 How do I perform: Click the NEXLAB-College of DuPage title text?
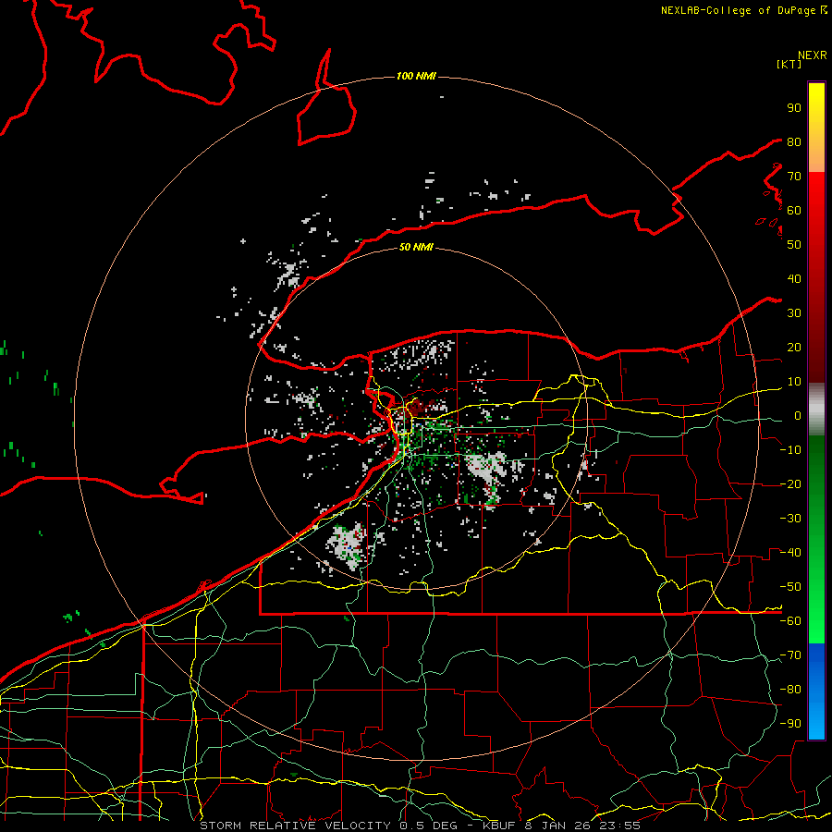[x=739, y=10]
